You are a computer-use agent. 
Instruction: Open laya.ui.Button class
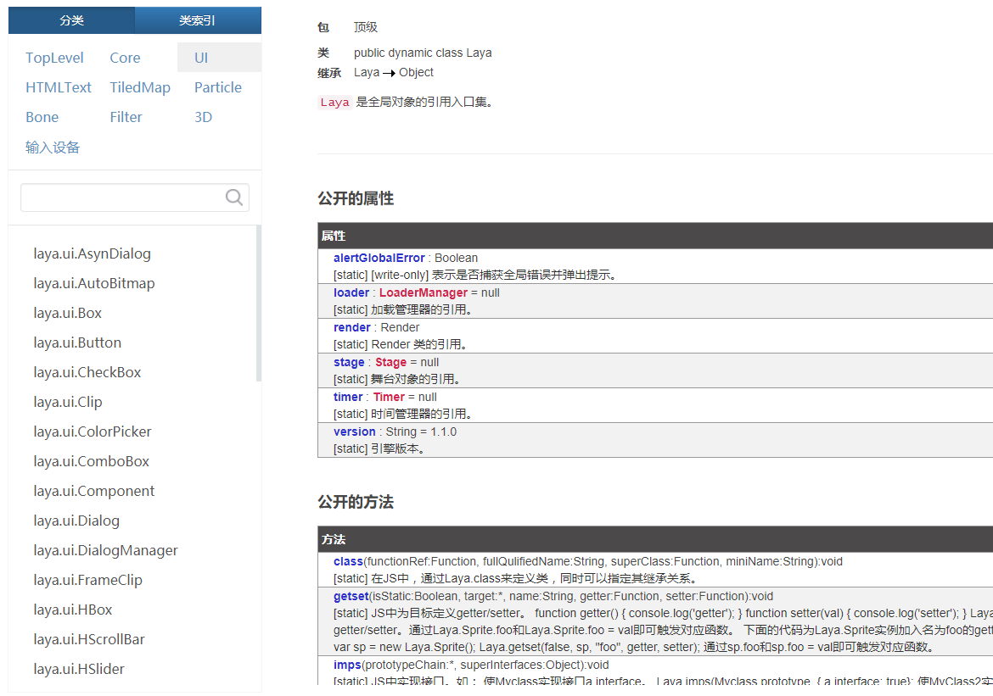click(77, 343)
